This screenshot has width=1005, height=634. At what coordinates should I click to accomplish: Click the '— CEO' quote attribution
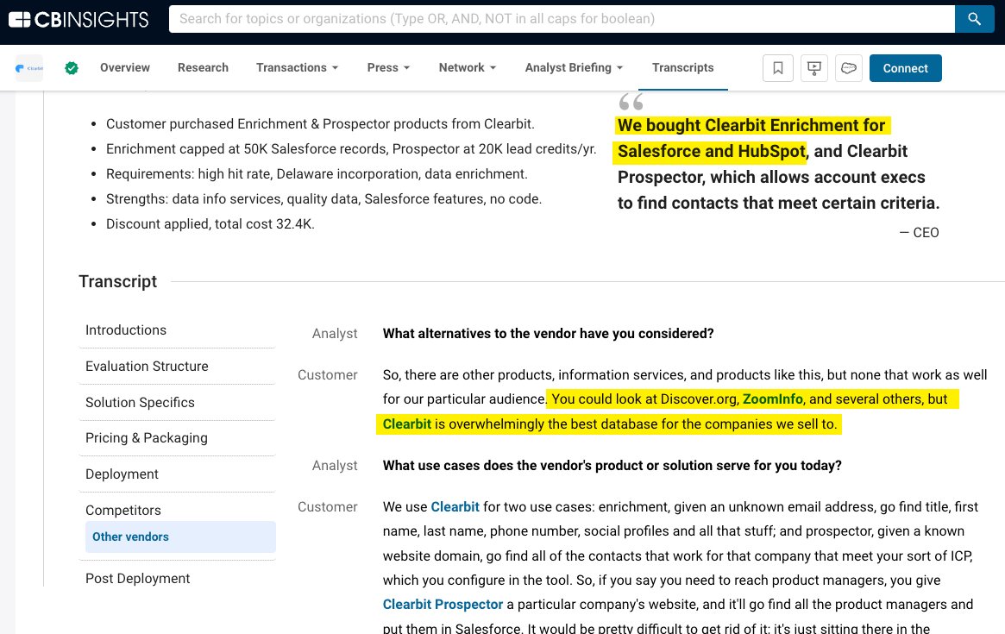(919, 233)
